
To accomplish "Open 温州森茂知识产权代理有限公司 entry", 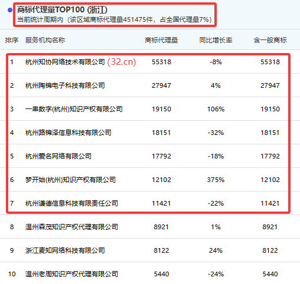I will click(x=71, y=227).
